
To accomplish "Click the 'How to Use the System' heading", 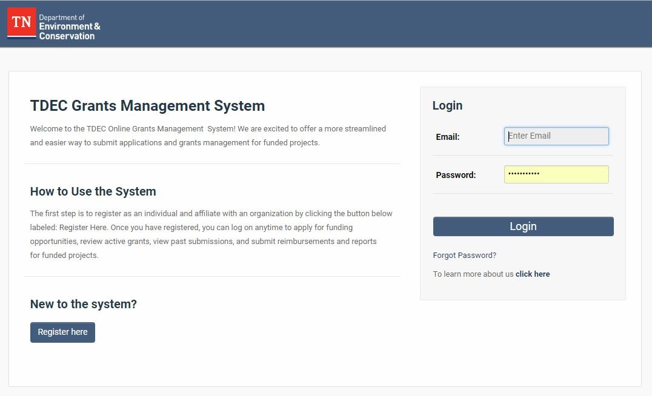I will (93, 191).
